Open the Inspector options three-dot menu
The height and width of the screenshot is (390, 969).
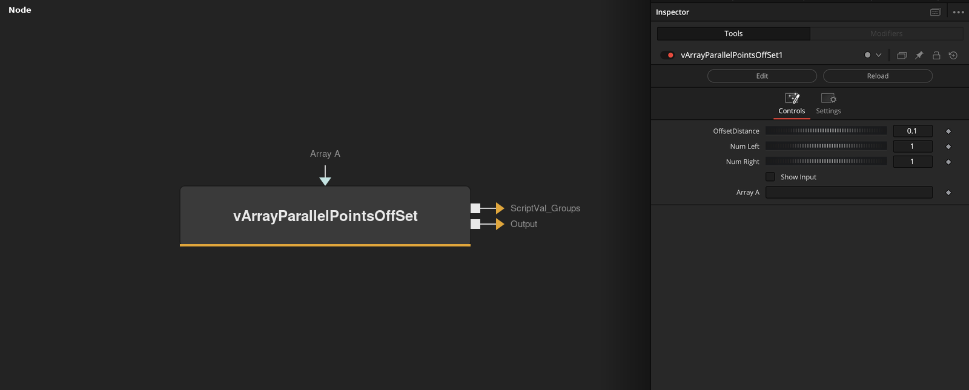pyautogui.click(x=958, y=12)
